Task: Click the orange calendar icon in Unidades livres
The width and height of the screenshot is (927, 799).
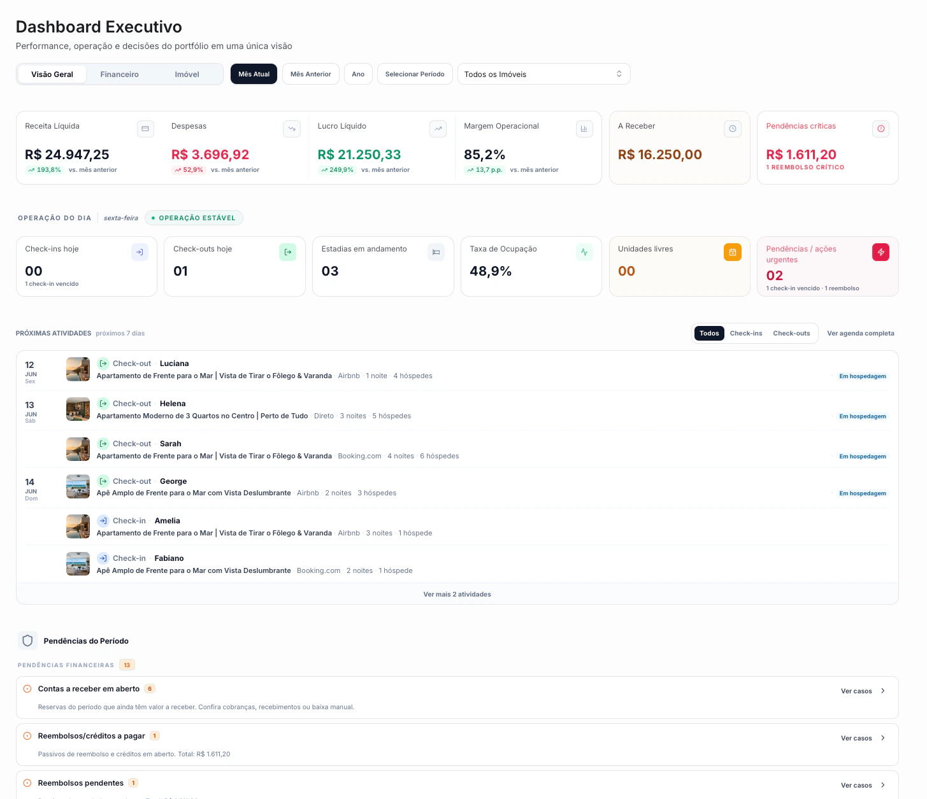Action: (x=733, y=252)
